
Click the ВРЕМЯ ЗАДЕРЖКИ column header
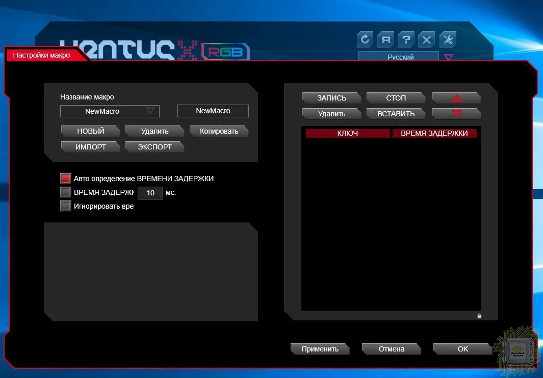[x=434, y=133]
